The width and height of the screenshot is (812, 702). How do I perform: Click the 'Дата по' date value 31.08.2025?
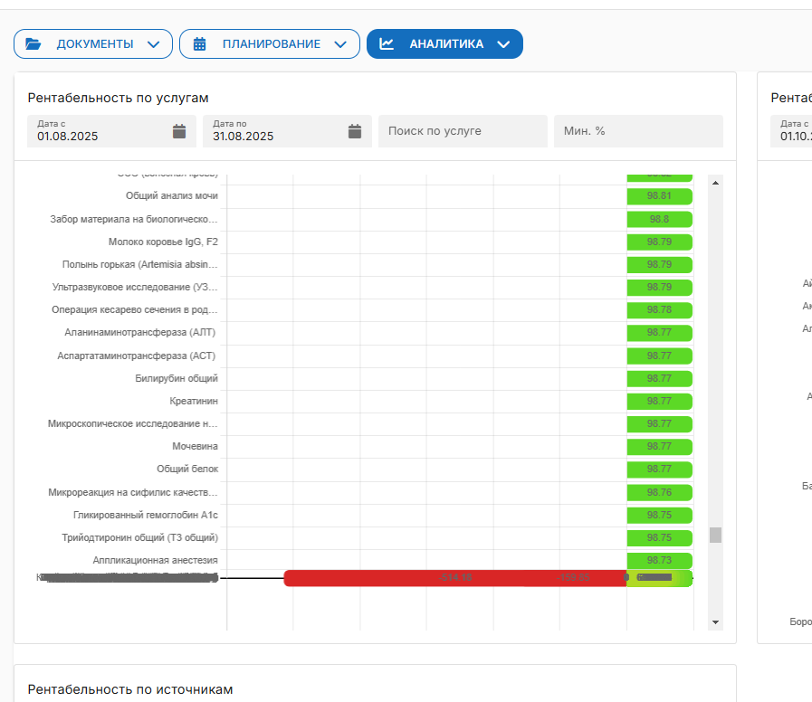[x=244, y=137]
